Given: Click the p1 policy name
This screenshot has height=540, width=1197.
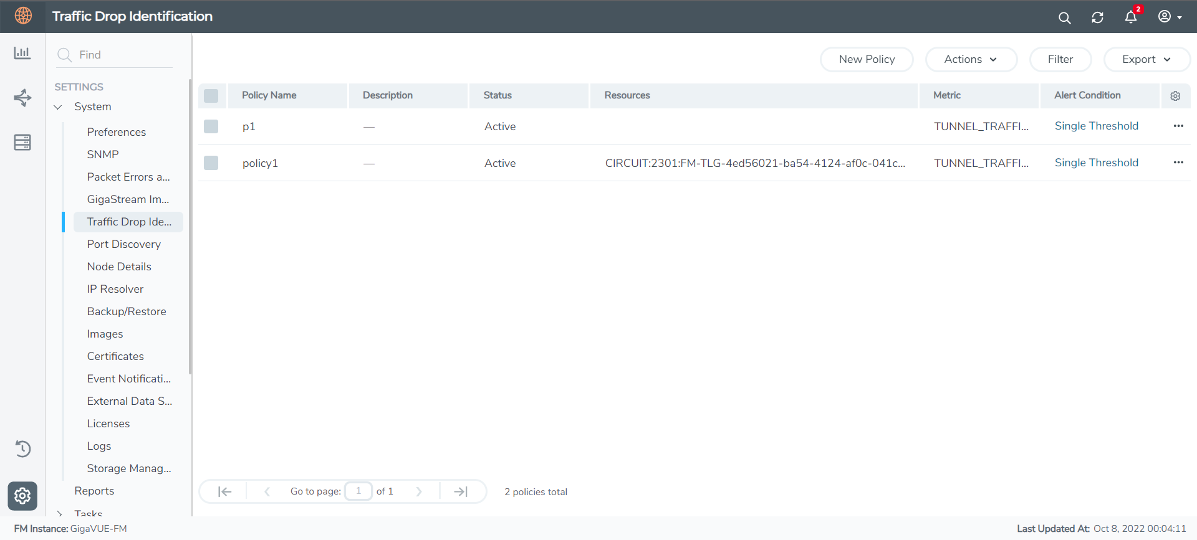Looking at the screenshot, I should (249, 126).
